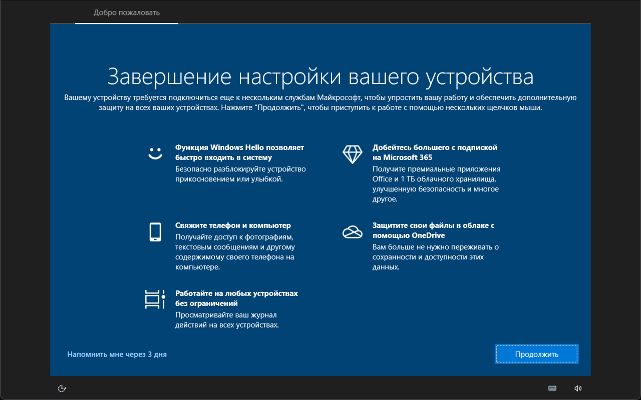Click the Добейтесь большего с подпиской heading

tap(435, 152)
